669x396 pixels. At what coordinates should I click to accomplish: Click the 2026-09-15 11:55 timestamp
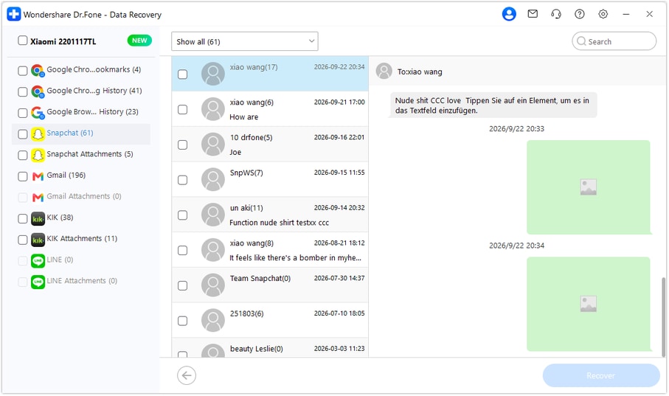click(x=339, y=173)
